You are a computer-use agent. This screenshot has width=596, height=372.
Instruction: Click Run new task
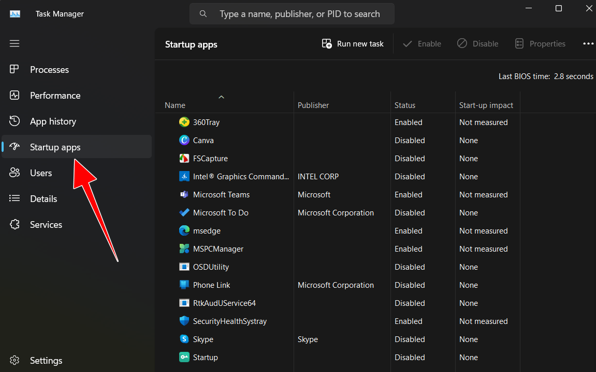click(x=353, y=43)
